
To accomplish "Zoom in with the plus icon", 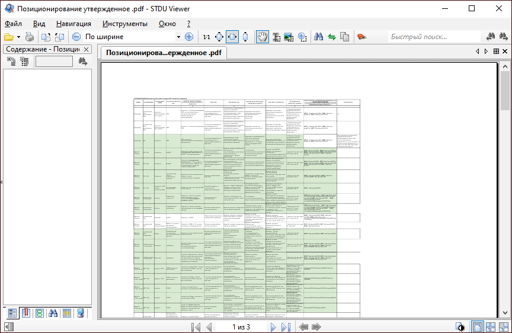I will coord(189,37).
